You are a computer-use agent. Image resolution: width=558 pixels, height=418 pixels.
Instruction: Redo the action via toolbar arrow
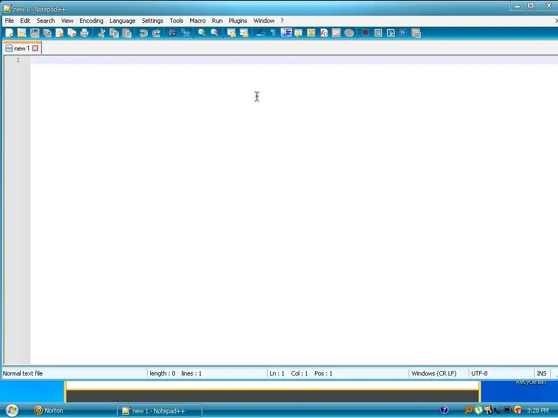[156, 33]
